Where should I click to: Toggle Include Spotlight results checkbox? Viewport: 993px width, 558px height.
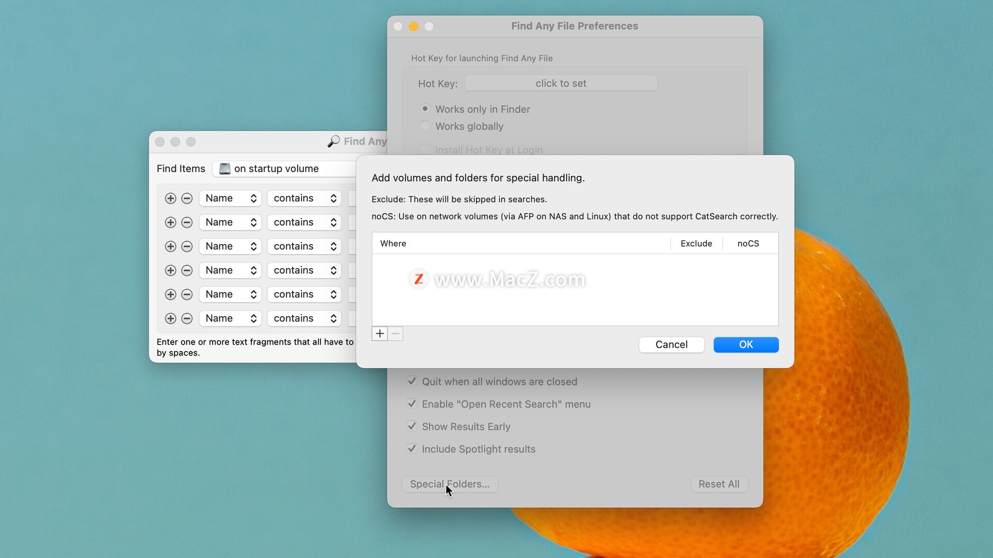click(412, 448)
